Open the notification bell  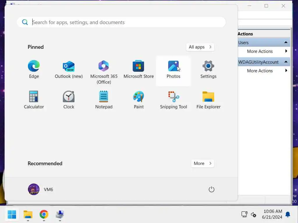tap(288, 215)
